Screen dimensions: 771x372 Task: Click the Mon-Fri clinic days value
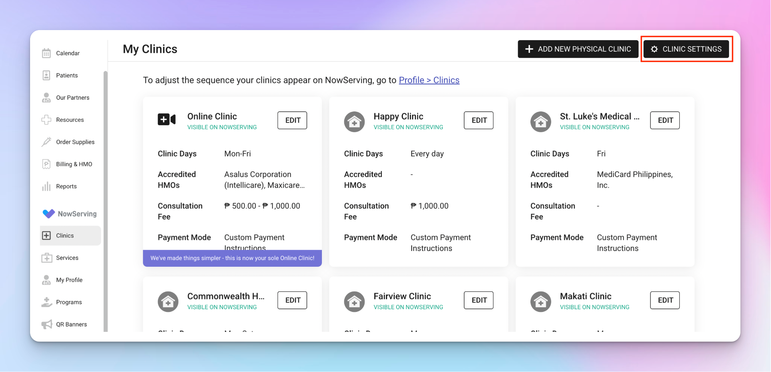(x=237, y=154)
